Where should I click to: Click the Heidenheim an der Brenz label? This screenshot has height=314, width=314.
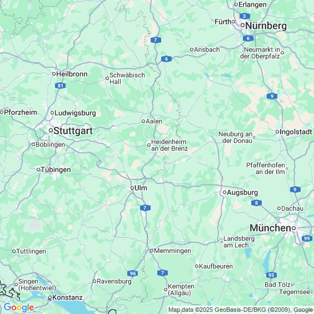[169, 145]
